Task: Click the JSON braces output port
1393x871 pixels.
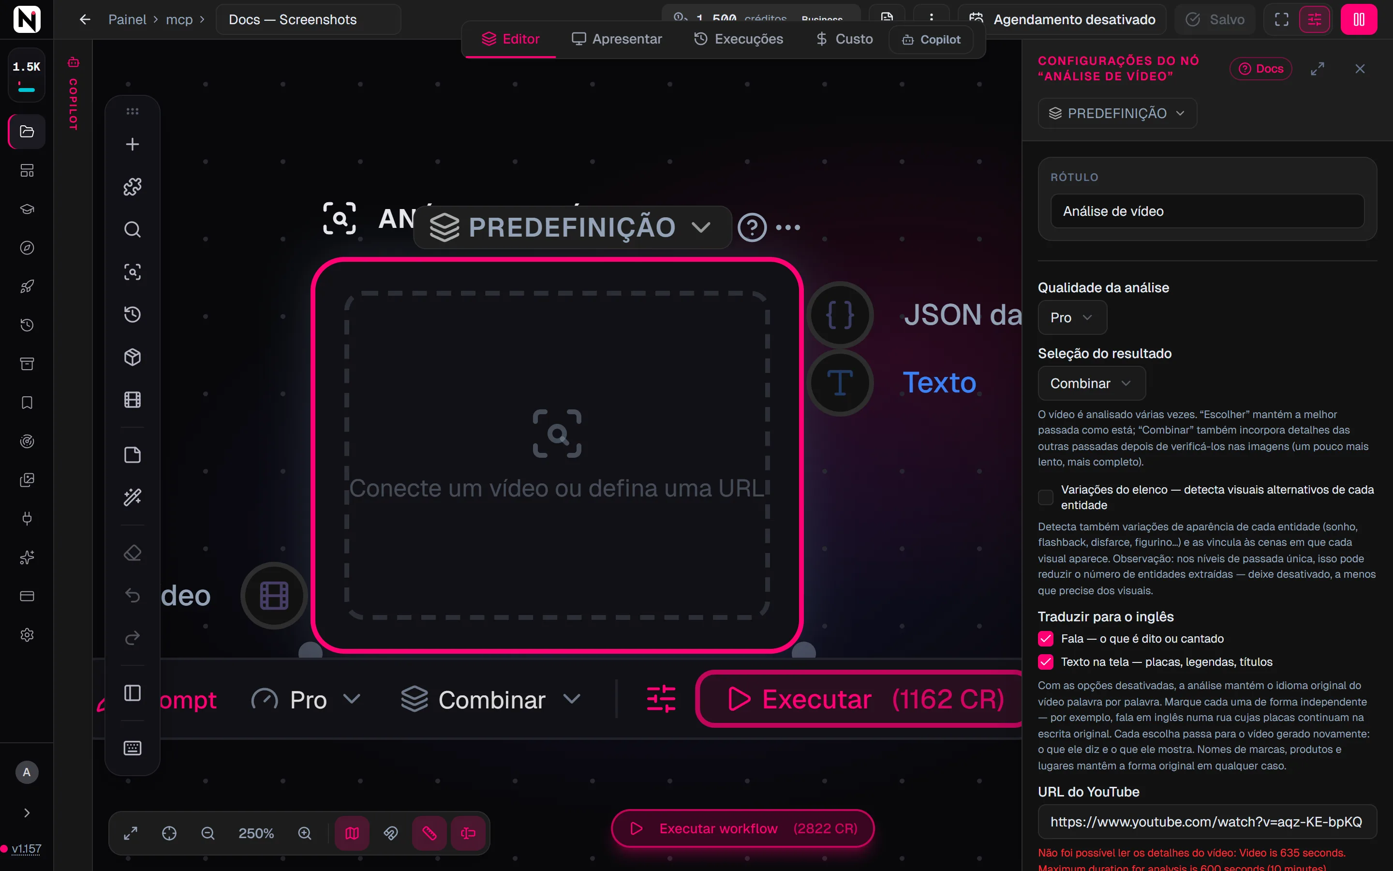Action: pyautogui.click(x=840, y=315)
